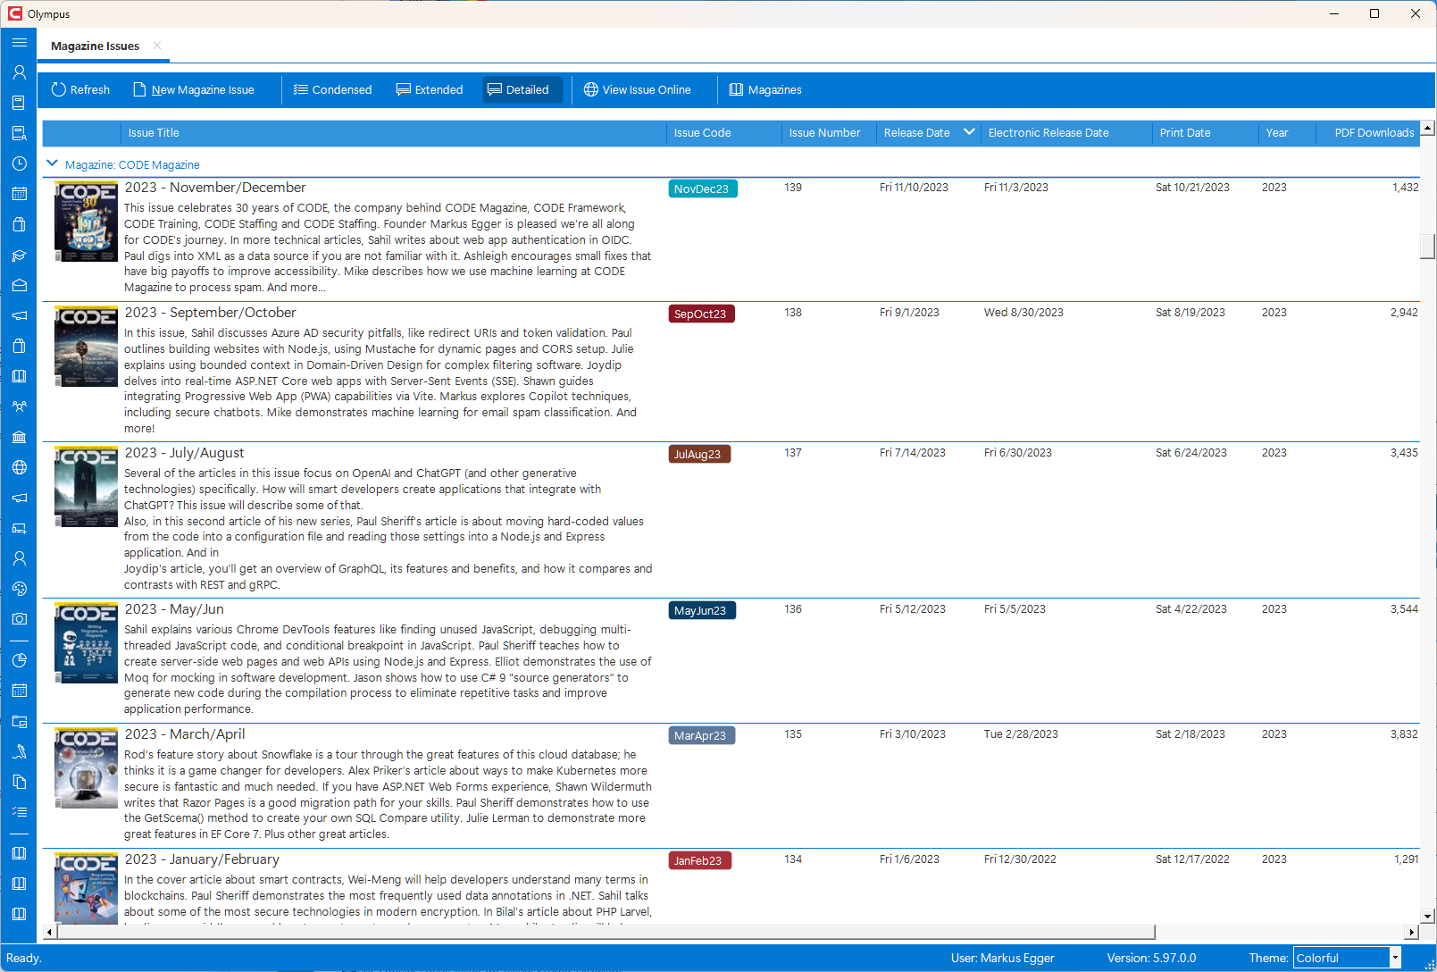This screenshot has width=1437, height=972.
Task: Click the MayJun23 issue code badge
Action: (702, 610)
